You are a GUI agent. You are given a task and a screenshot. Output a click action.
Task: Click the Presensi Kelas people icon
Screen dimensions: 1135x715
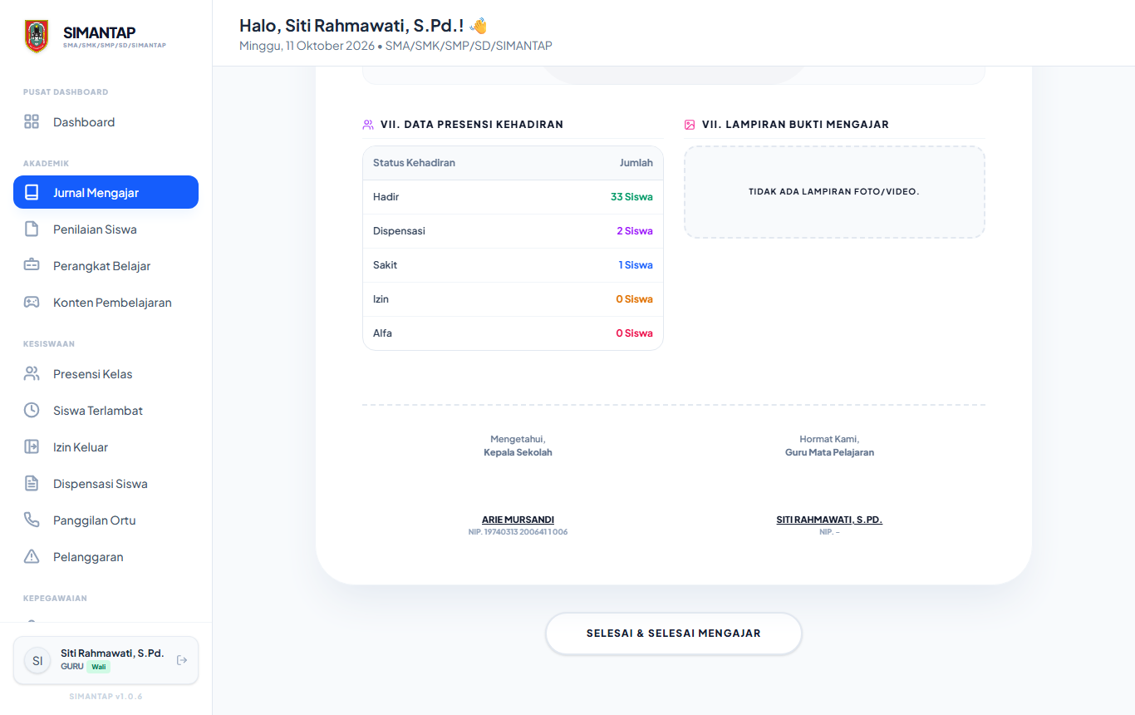[x=32, y=373]
